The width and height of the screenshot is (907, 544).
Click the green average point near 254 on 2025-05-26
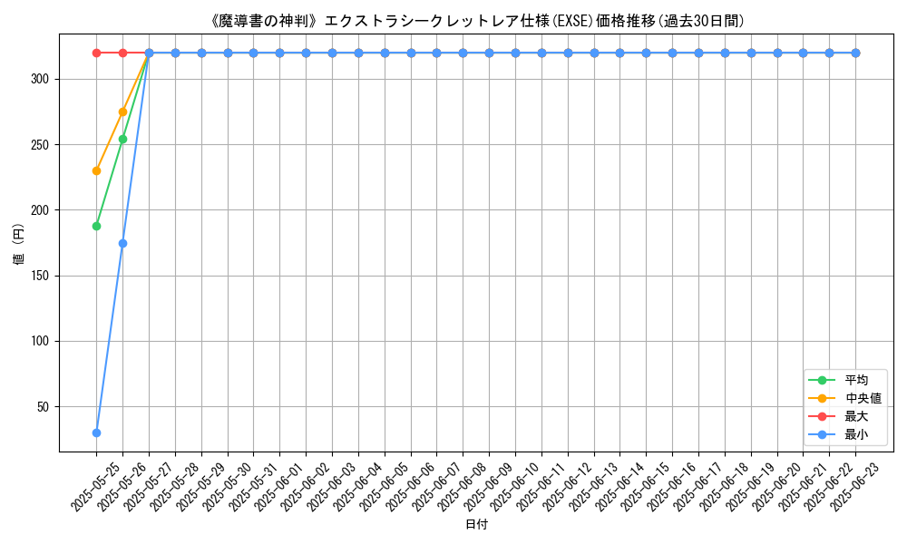(x=122, y=140)
